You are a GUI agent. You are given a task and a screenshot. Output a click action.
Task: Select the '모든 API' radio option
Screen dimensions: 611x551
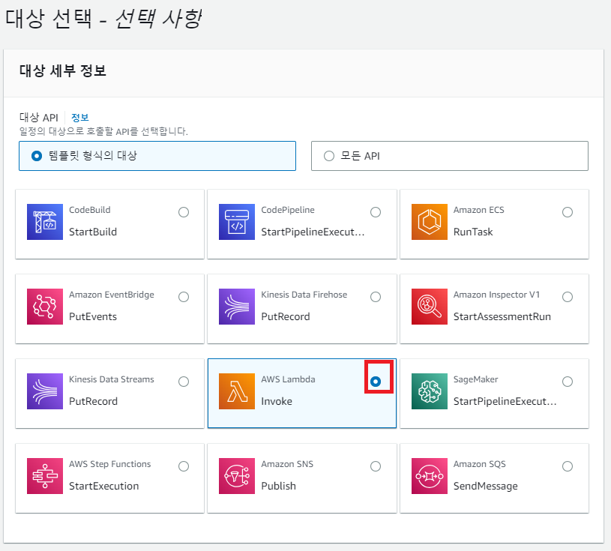[329, 156]
